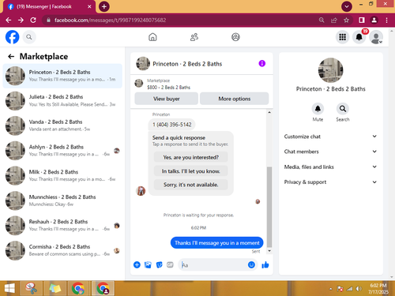Open listing thumbnail in right panel
The image size is (395, 296).
point(331,70)
